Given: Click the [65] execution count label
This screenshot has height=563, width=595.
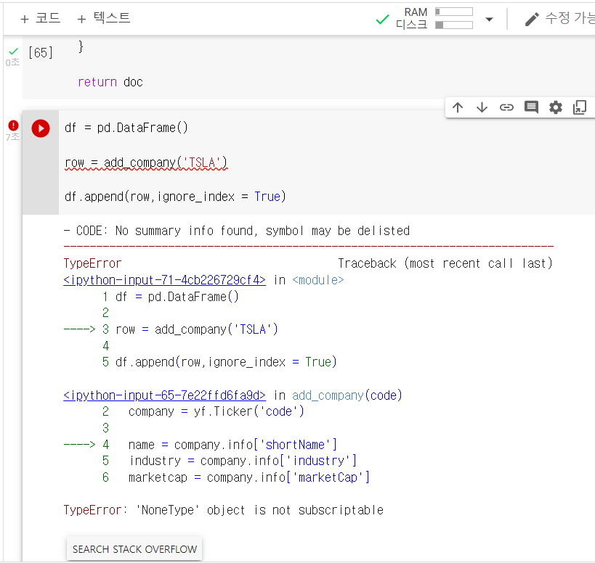Looking at the screenshot, I should click(41, 52).
